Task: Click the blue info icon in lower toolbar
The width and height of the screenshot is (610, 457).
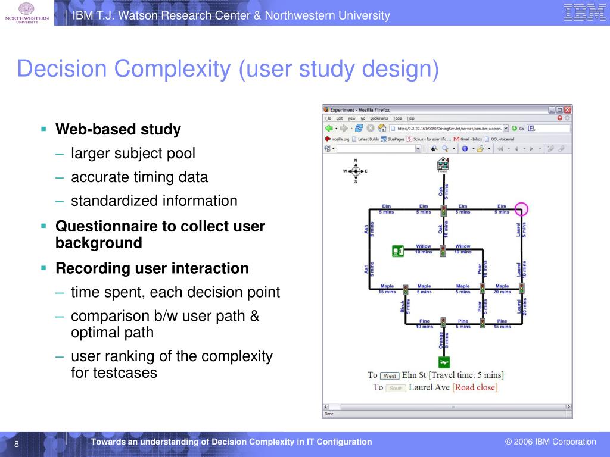Action: point(465,148)
